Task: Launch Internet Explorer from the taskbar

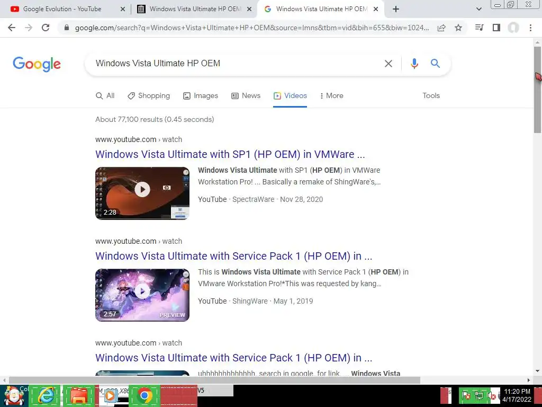Action: 46,395
